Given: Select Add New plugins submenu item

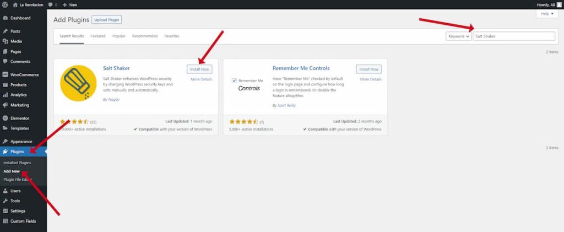Looking at the screenshot, I should point(12,171).
